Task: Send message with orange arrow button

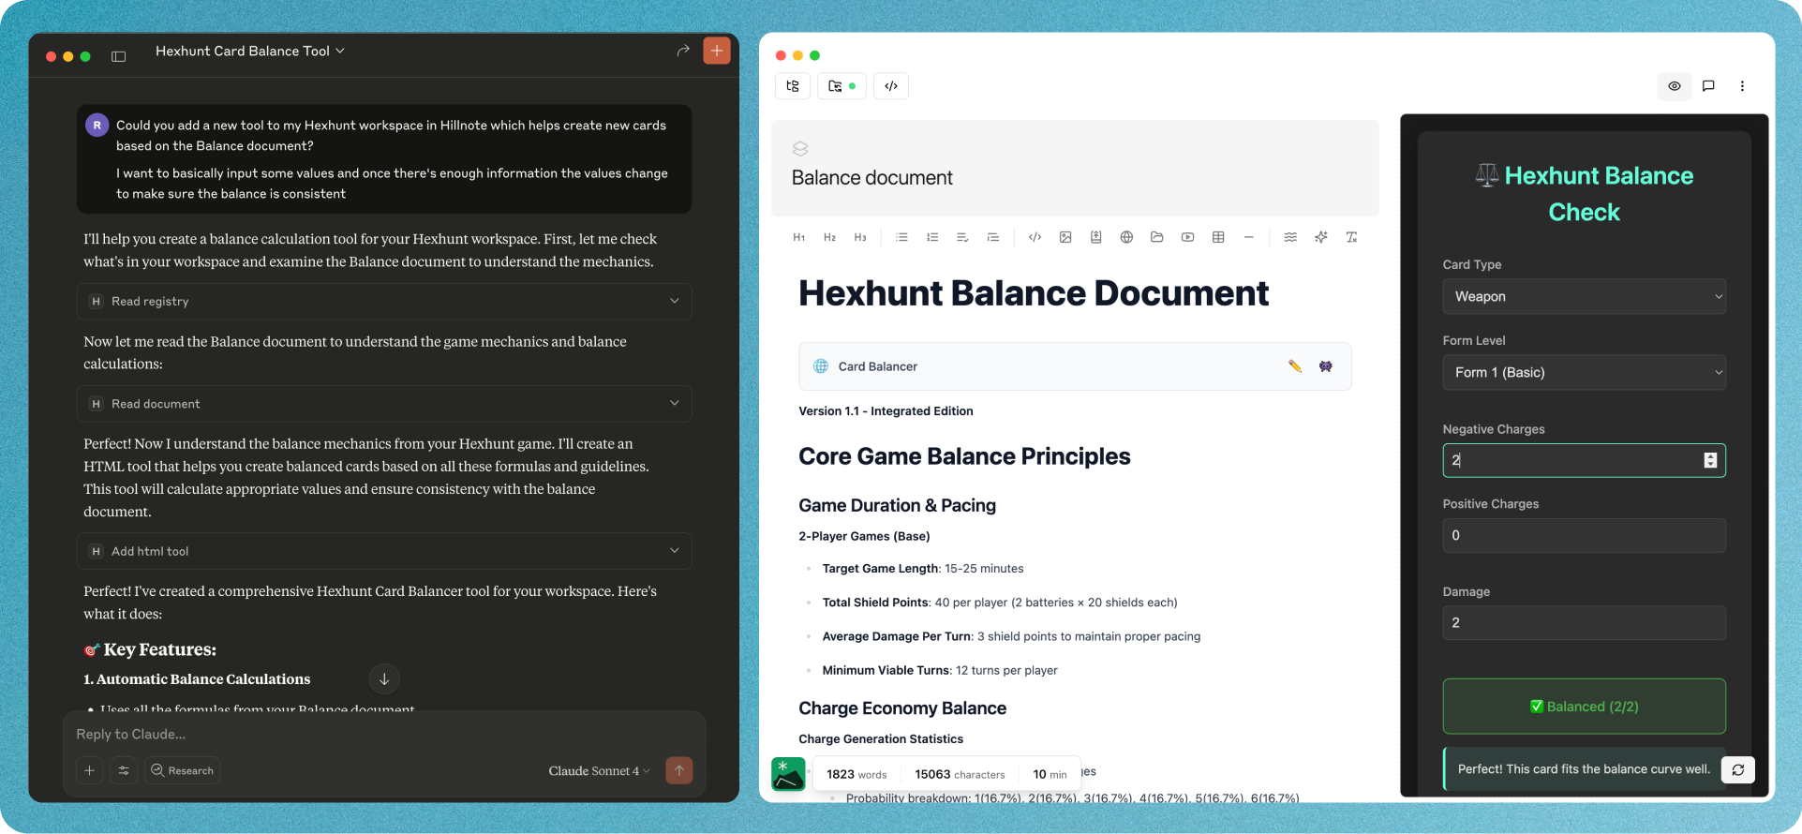Action: [x=679, y=770]
